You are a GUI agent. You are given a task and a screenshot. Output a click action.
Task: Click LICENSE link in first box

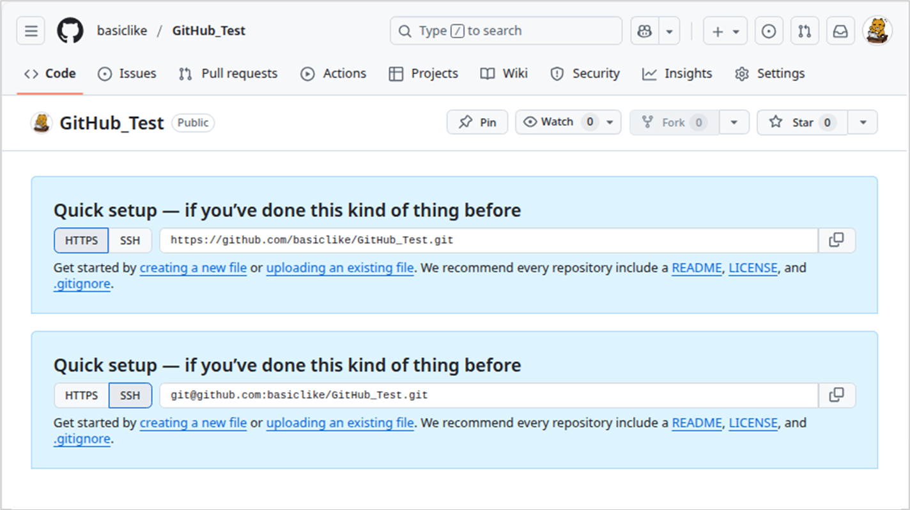point(753,268)
